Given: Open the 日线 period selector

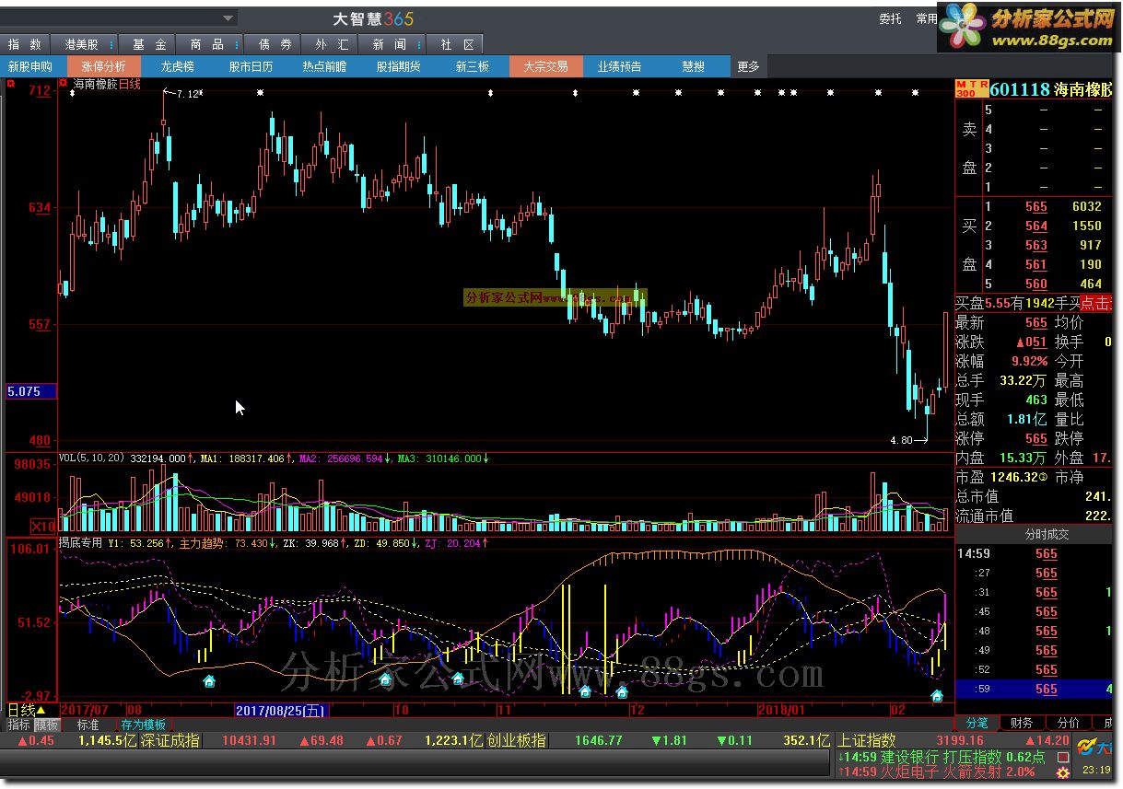Looking at the screenshot, I should click(x=26, y=710).
